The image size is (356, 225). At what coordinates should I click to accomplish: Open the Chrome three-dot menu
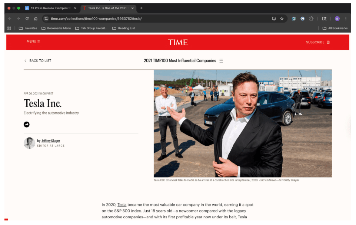tap(346, 19)
